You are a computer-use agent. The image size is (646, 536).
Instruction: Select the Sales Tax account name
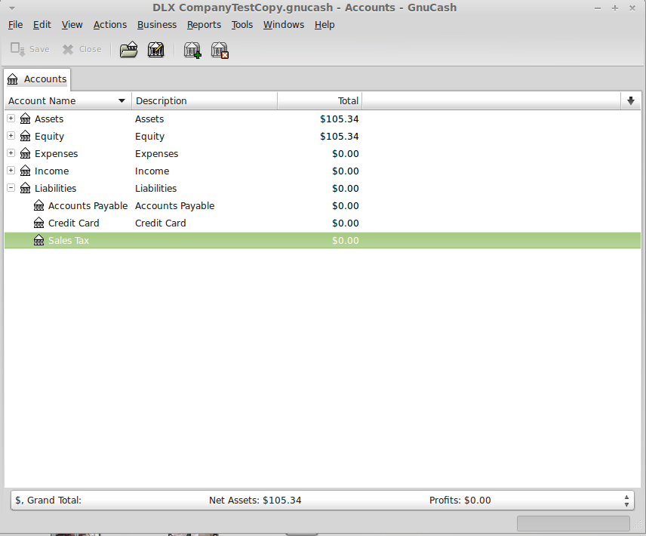point(69,241)
